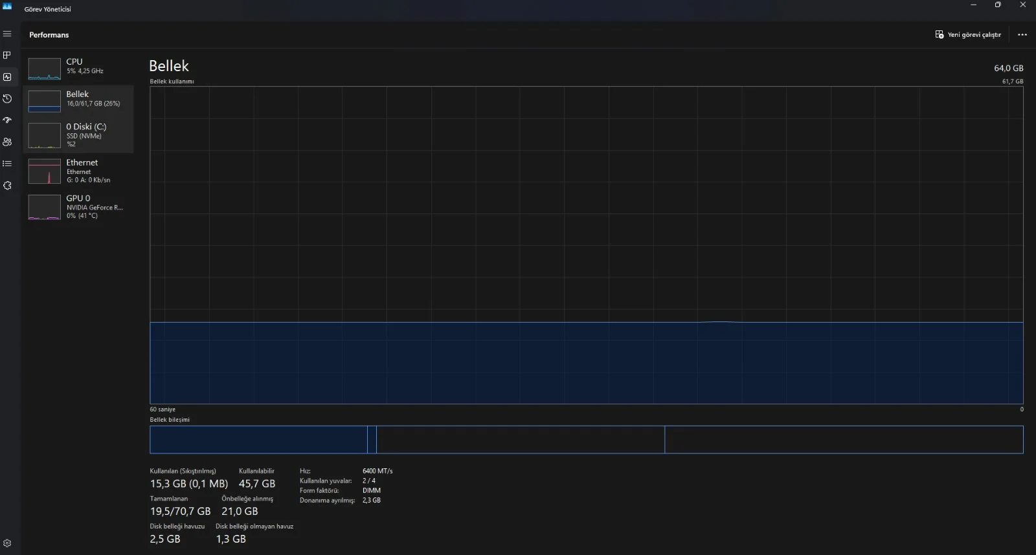1036x555 pixels.
Task: Expand the hamburger navigation menu
Action: [x=7, y=34]
